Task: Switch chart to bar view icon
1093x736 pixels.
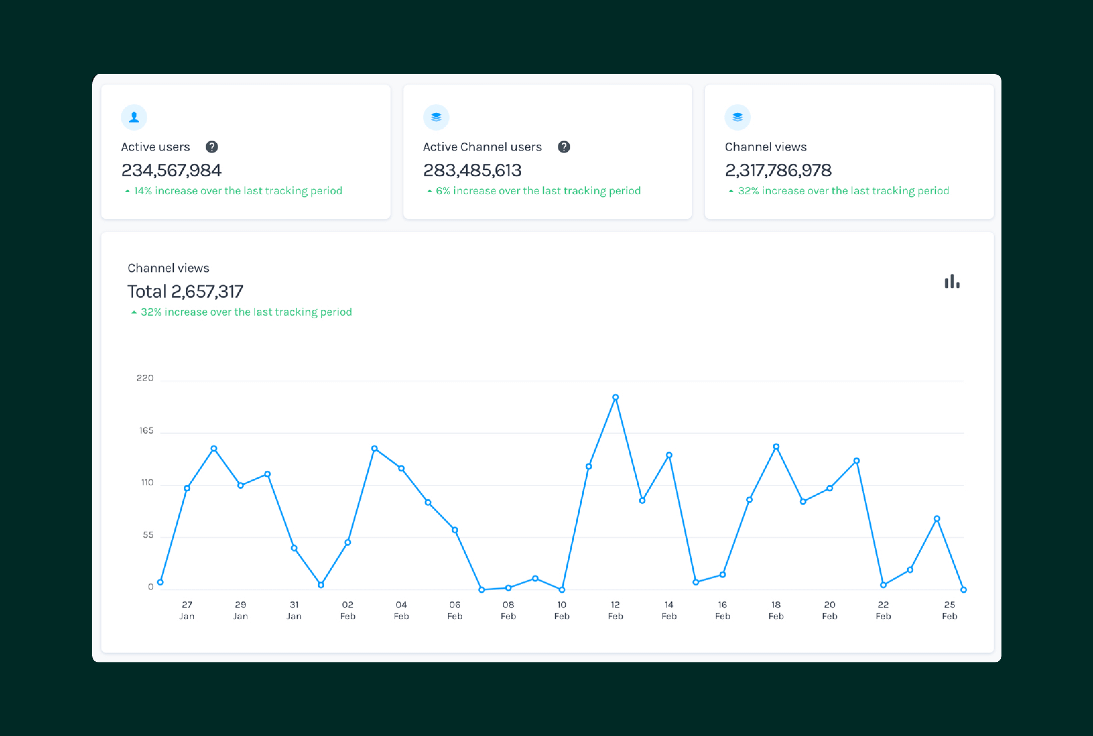Action: 952,281
